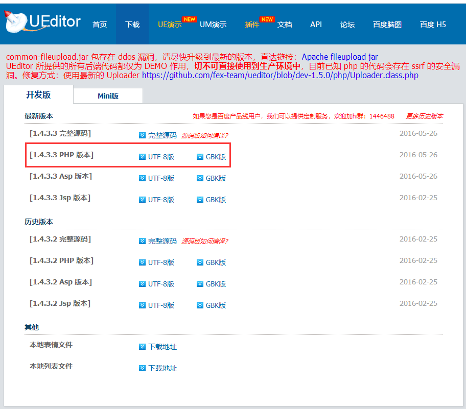Viewport: 466px width, 409px height.
Task: Download UTF-8版 link for 1.4.3.3 PHP
Action: (161, 157)
